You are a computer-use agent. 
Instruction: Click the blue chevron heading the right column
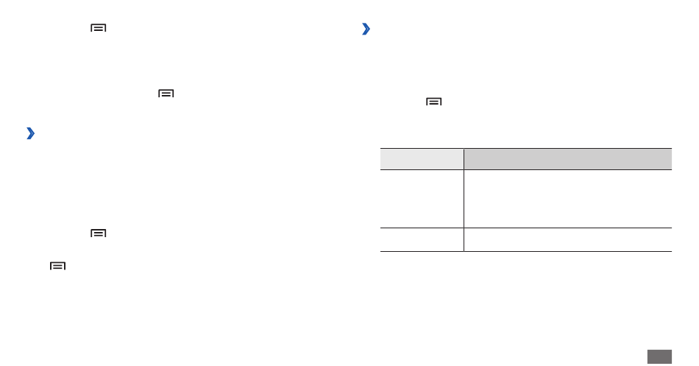pos(366,29)
